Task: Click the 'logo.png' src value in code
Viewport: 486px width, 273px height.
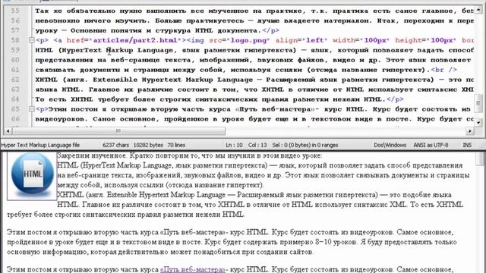Action: click(248, 40)
